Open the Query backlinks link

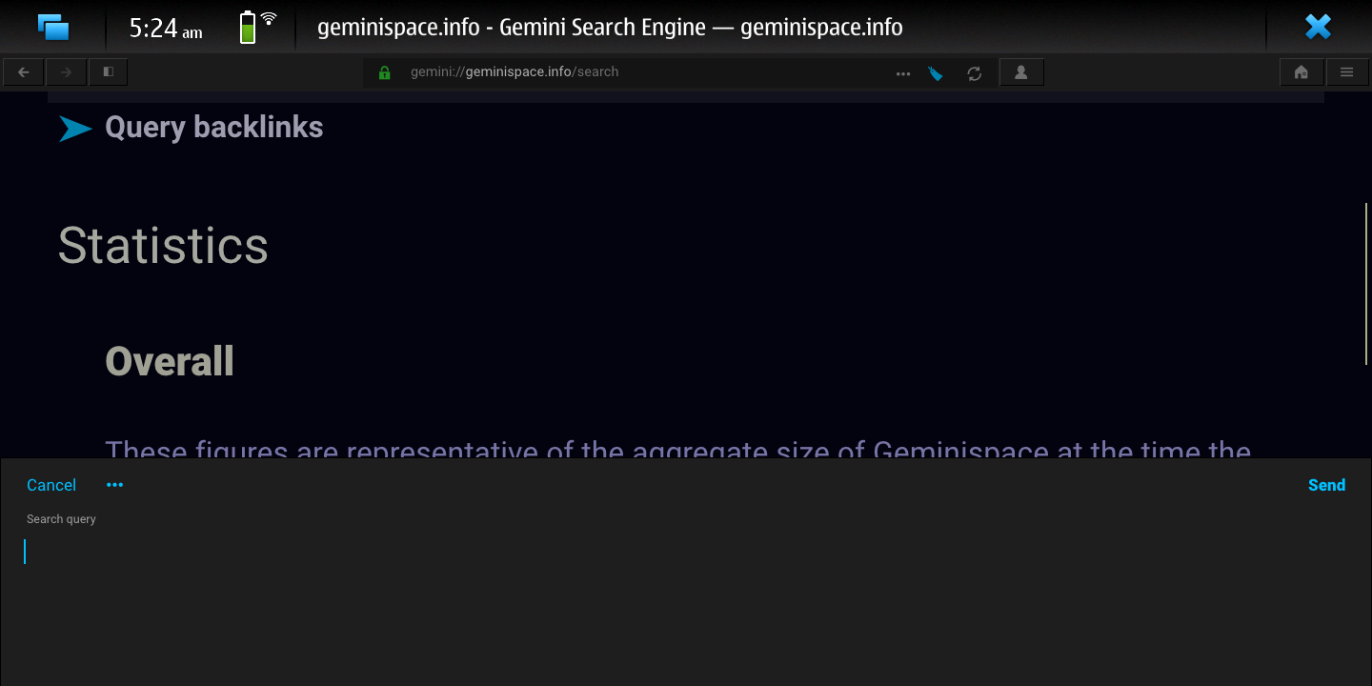(213, 128)
